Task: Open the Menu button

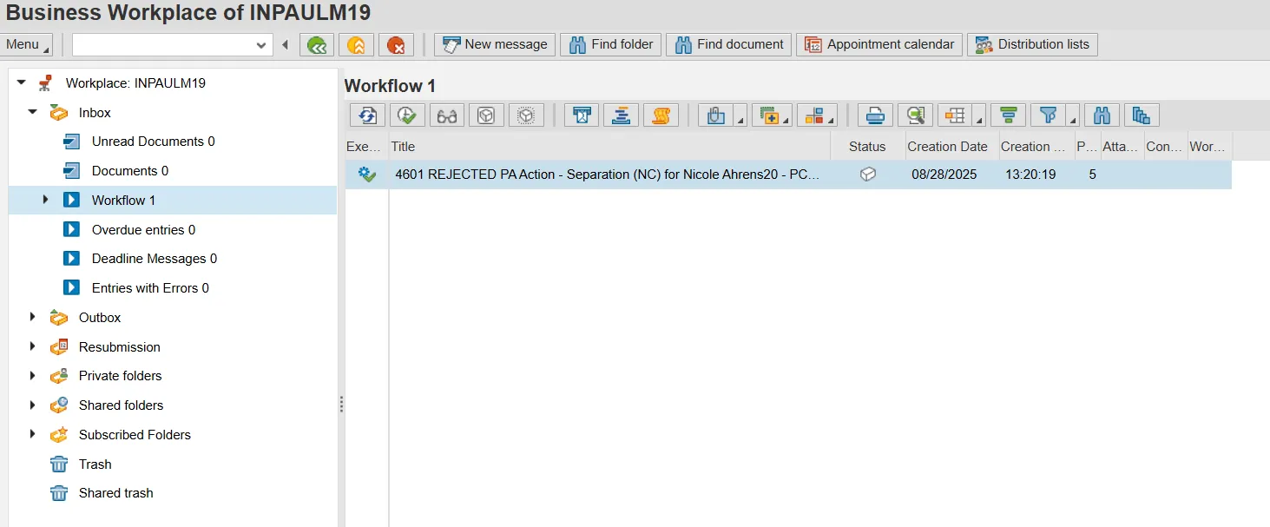Action: (x=27, y=44)
